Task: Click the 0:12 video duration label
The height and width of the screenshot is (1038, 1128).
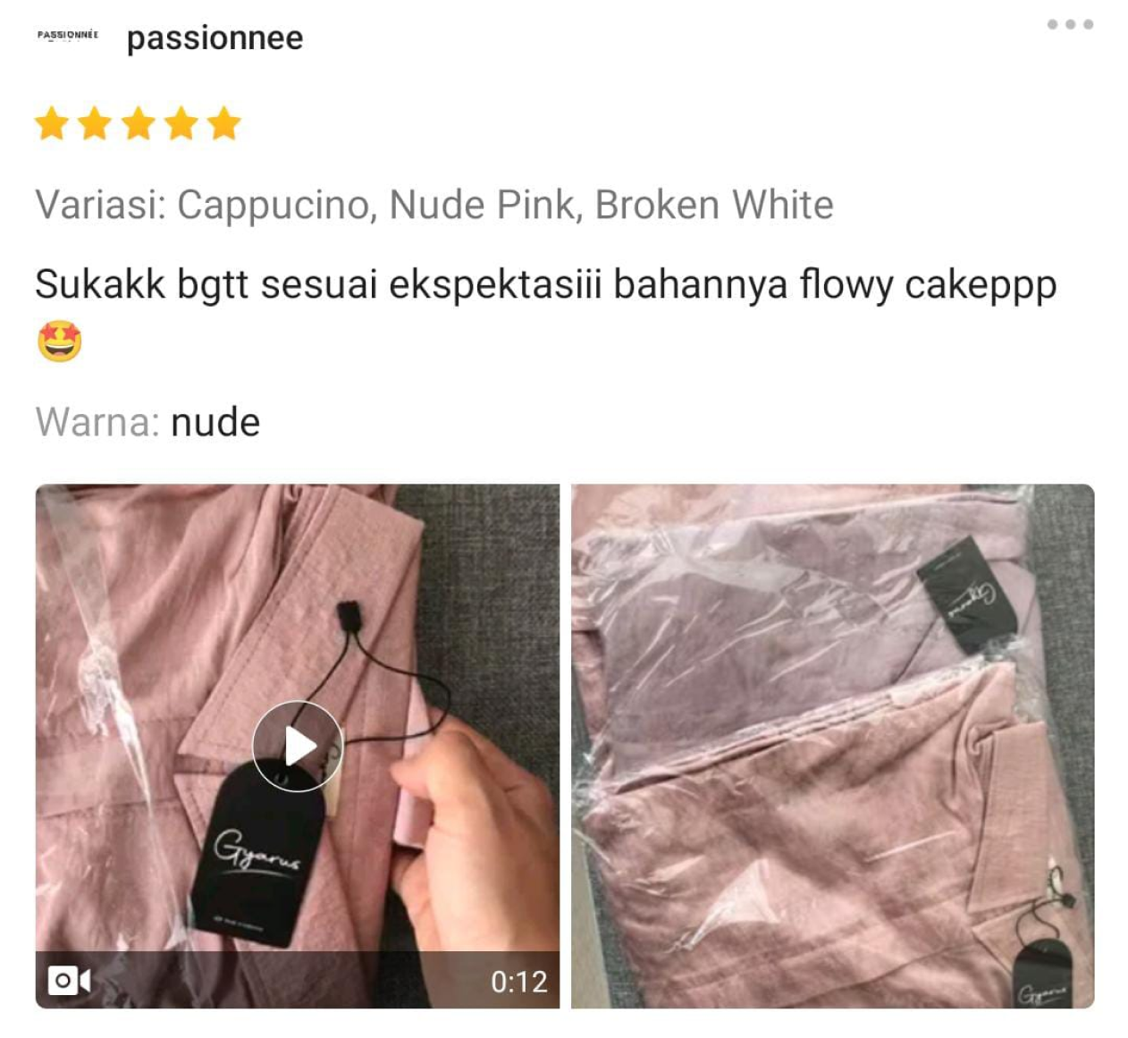Action: pyautogui.click(x=518, y=982)
